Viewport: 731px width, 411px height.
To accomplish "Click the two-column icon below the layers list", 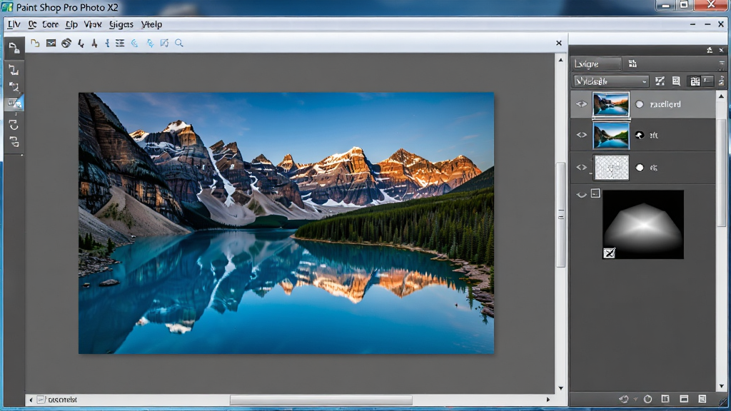I will click(x=665, y=399).
